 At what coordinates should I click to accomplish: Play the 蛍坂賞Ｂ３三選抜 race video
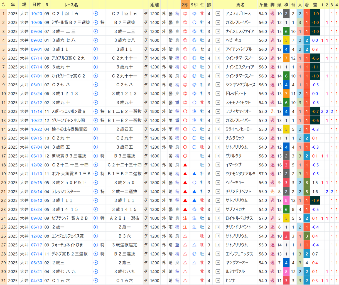[x=96, y=156]
